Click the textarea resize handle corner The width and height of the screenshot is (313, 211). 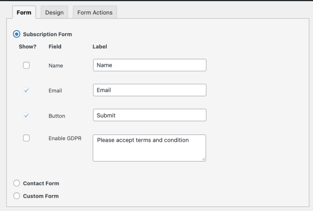click(x=204, y=159)
